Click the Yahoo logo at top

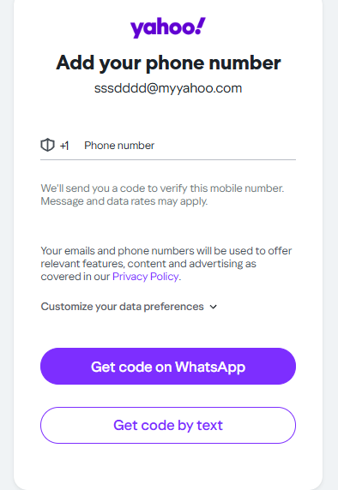(x=168, y=27)
